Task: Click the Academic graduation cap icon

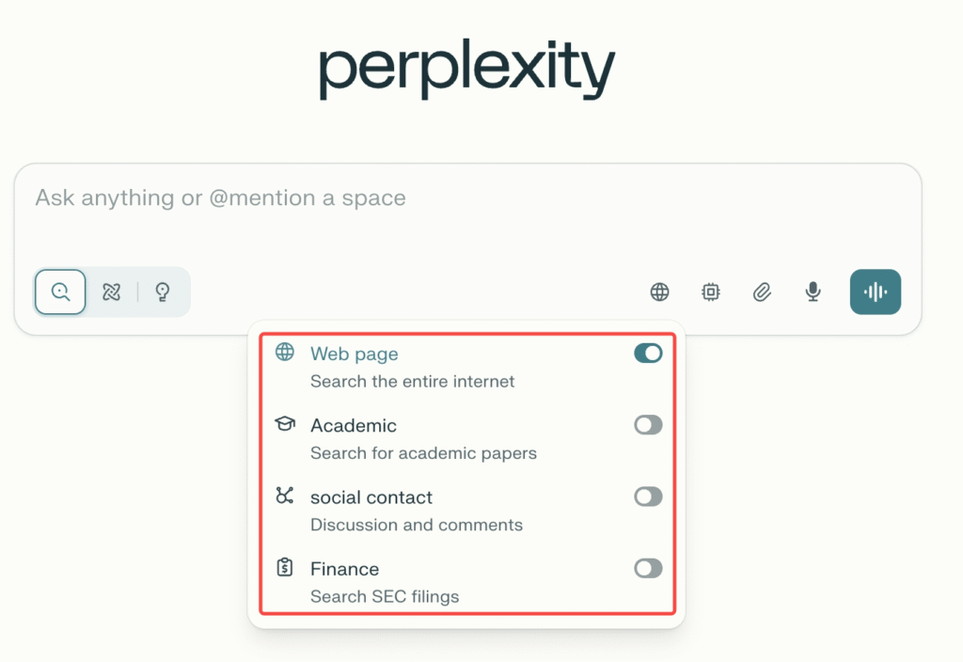Action: click(285, 424)
